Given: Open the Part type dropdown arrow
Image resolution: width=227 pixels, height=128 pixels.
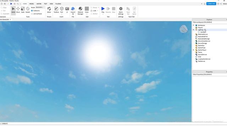Looking at the screenshot, I should point(62,14).
